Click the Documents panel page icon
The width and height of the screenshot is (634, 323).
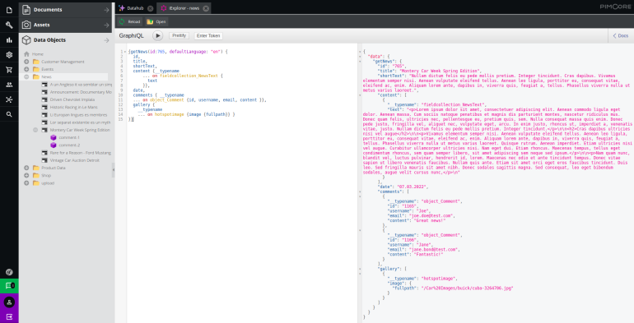[26, 10]
